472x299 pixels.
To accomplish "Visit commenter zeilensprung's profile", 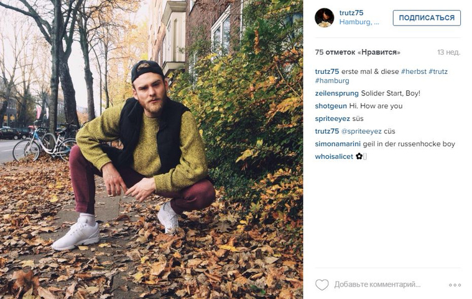I will coord(336,94).
